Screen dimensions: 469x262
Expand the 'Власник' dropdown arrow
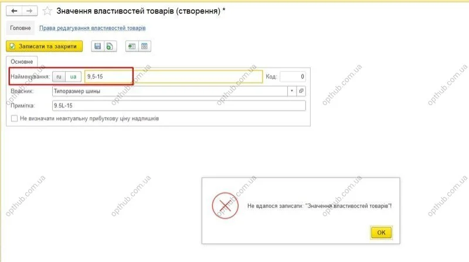tap(291, 91)
